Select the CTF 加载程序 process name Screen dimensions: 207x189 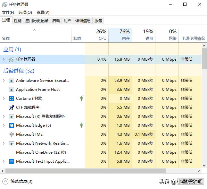coord(28,107)
